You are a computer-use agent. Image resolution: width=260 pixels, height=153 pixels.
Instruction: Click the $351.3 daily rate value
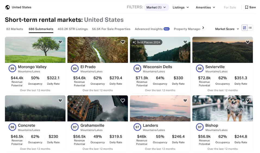[241, 78]
